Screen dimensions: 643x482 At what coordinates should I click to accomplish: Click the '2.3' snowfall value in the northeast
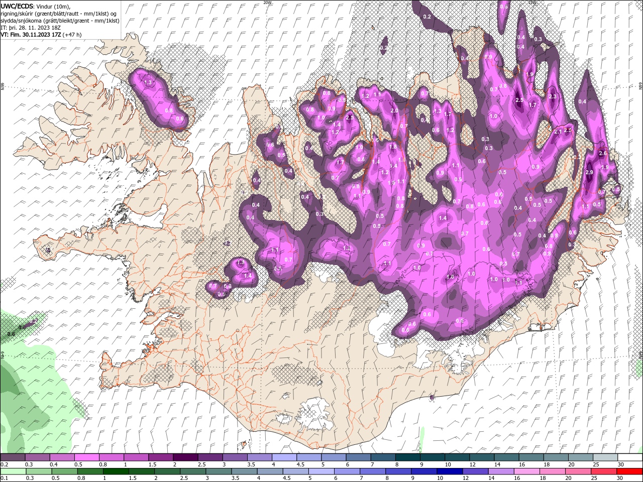[553, 96]
